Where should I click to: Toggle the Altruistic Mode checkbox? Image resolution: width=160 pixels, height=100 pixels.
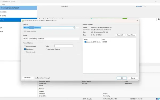25,52
